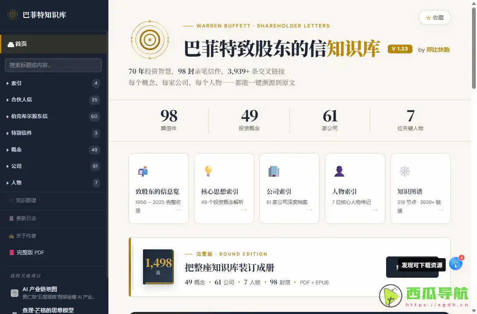Click the 49 投资概念 statistic
The image size is (477, 314).
(x=249, y=120)
